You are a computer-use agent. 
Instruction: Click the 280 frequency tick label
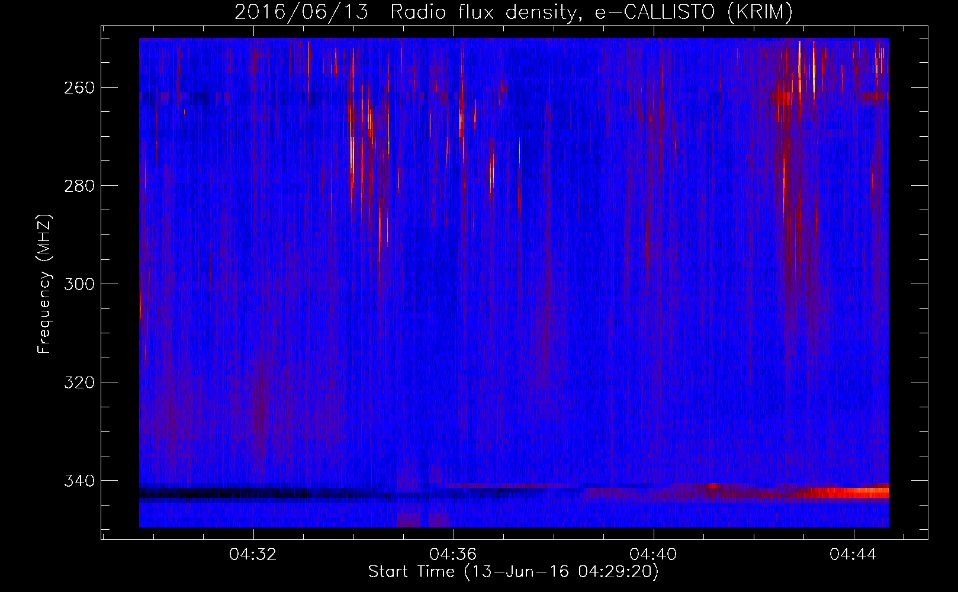click(x=78, y=186)
